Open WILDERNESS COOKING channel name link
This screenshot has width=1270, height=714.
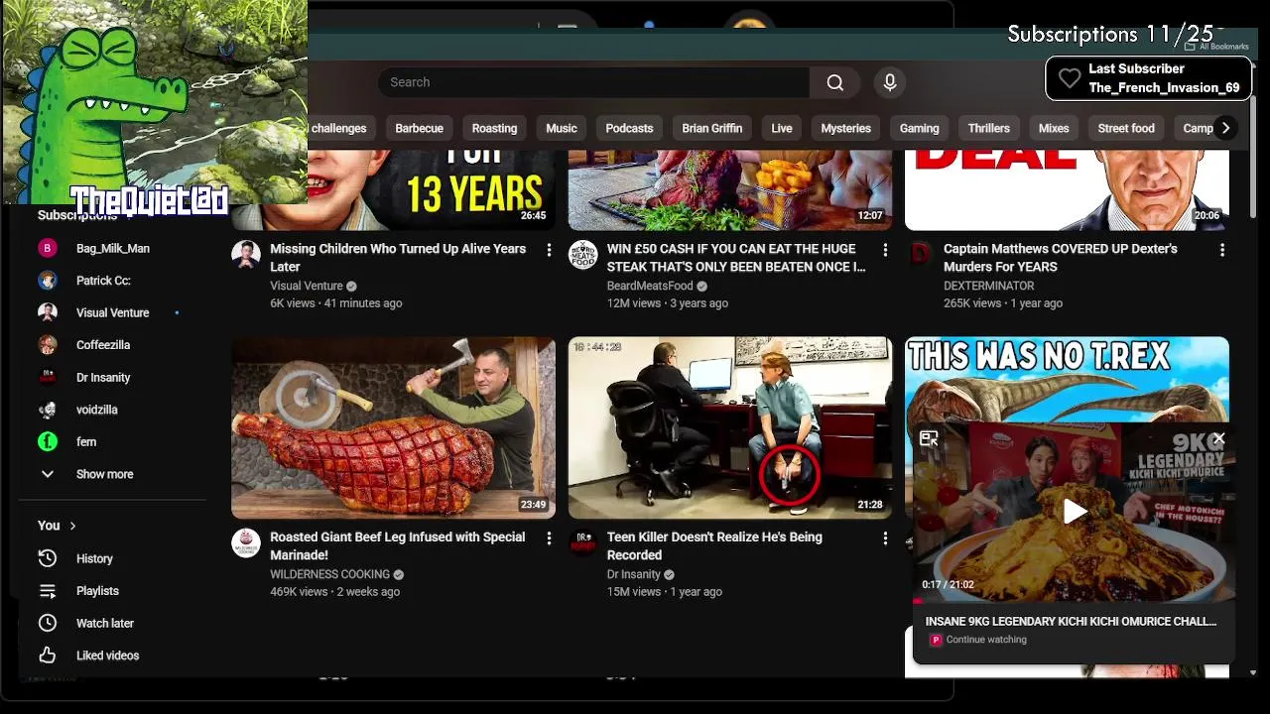click(329, 574)
